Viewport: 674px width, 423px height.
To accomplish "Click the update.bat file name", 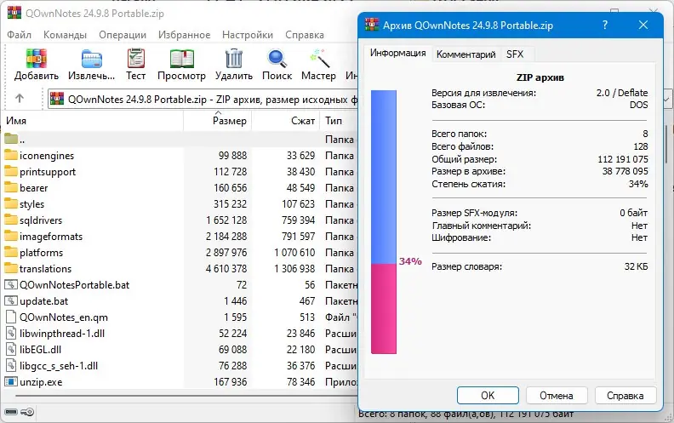I will click(44, 301).
